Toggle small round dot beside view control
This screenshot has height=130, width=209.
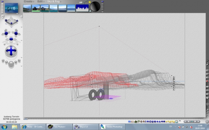click(21, 16)
